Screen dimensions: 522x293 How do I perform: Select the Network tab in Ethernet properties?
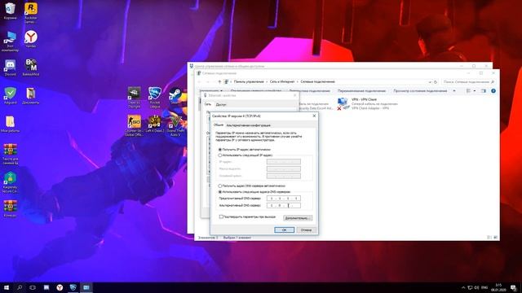pyautogui.click(x=207, y=104)
